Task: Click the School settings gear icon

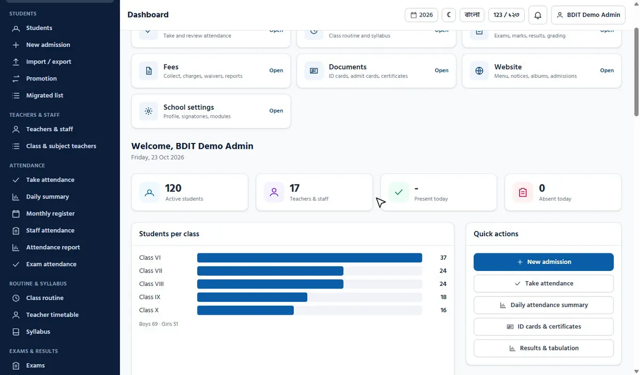Action: [x=148, y=111]
